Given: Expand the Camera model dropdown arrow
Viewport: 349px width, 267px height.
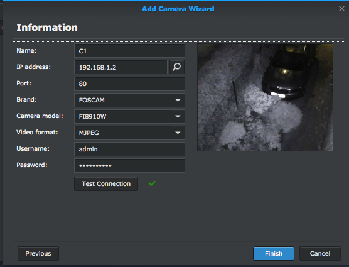Looking at the screenshot, I should pos(178,116).
